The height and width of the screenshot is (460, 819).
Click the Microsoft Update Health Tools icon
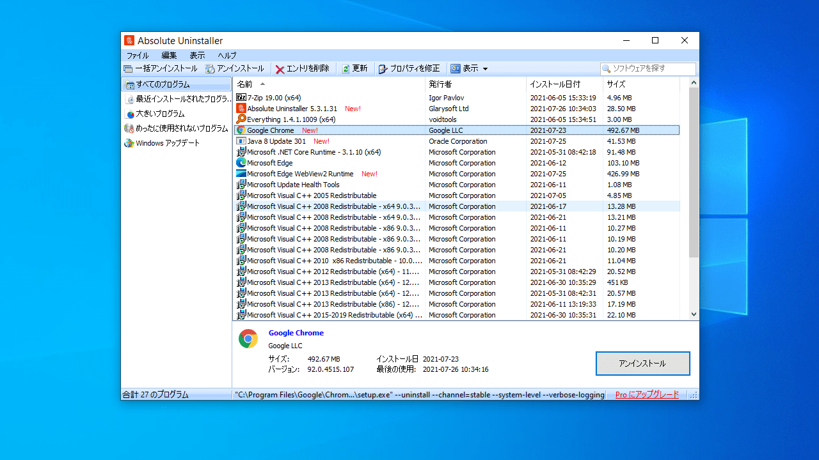[241, 185]
